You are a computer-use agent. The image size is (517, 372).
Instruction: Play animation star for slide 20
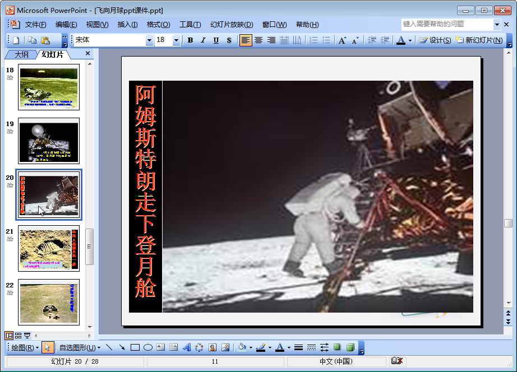(x=10, y=185)
